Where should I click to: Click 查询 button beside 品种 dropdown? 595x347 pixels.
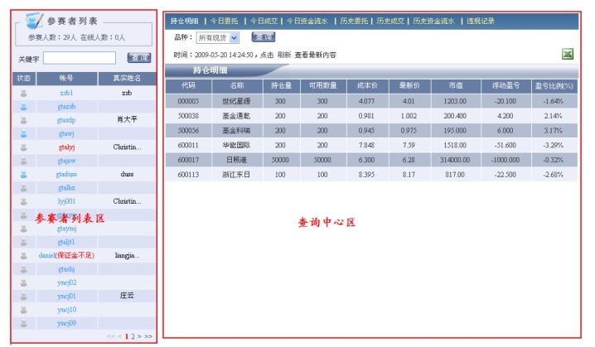coord(264,36)
